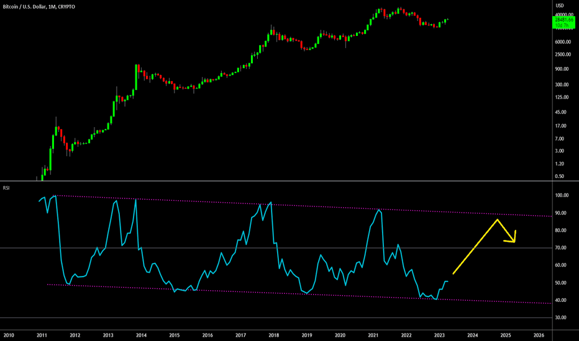Screen dimensions: 579x341
Task: Click the RSI 90.00 scale label
Action: 561,213
